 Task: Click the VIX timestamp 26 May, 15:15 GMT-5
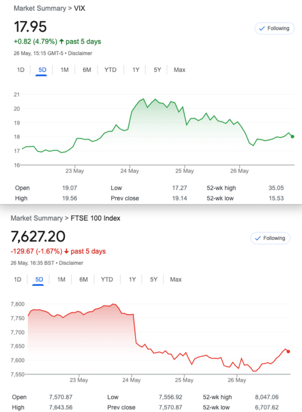39,54
